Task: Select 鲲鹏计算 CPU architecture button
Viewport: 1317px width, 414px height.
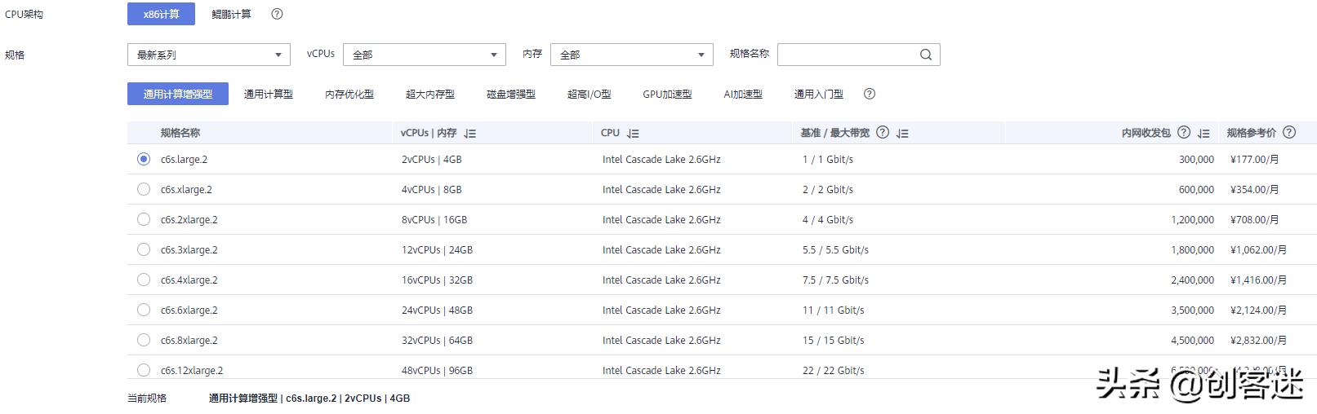Action: [x=231, y=14]
